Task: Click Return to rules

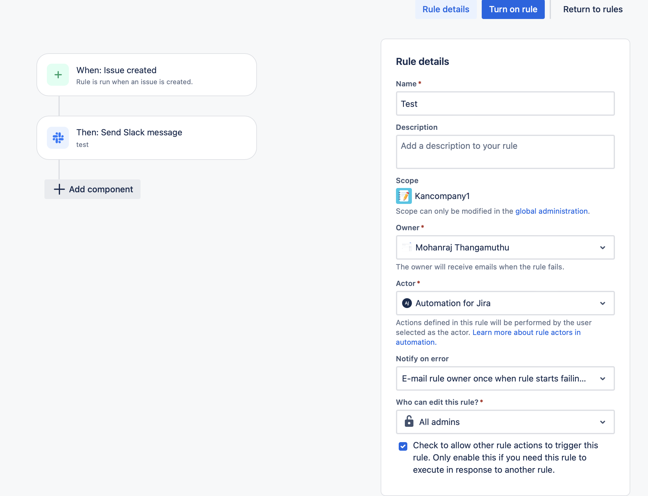Action: click(593, 9)
